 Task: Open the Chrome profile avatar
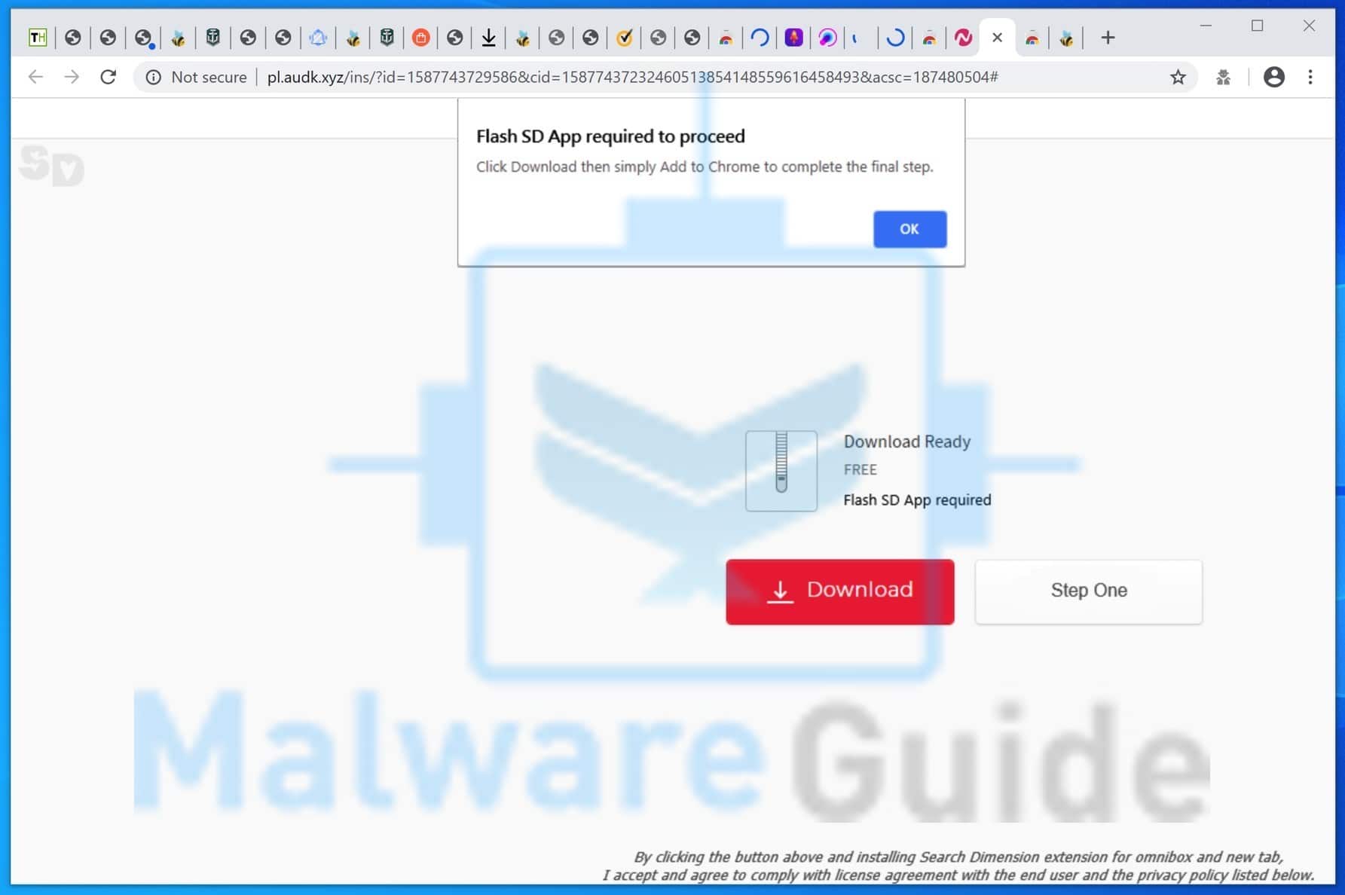point(1274,77)
